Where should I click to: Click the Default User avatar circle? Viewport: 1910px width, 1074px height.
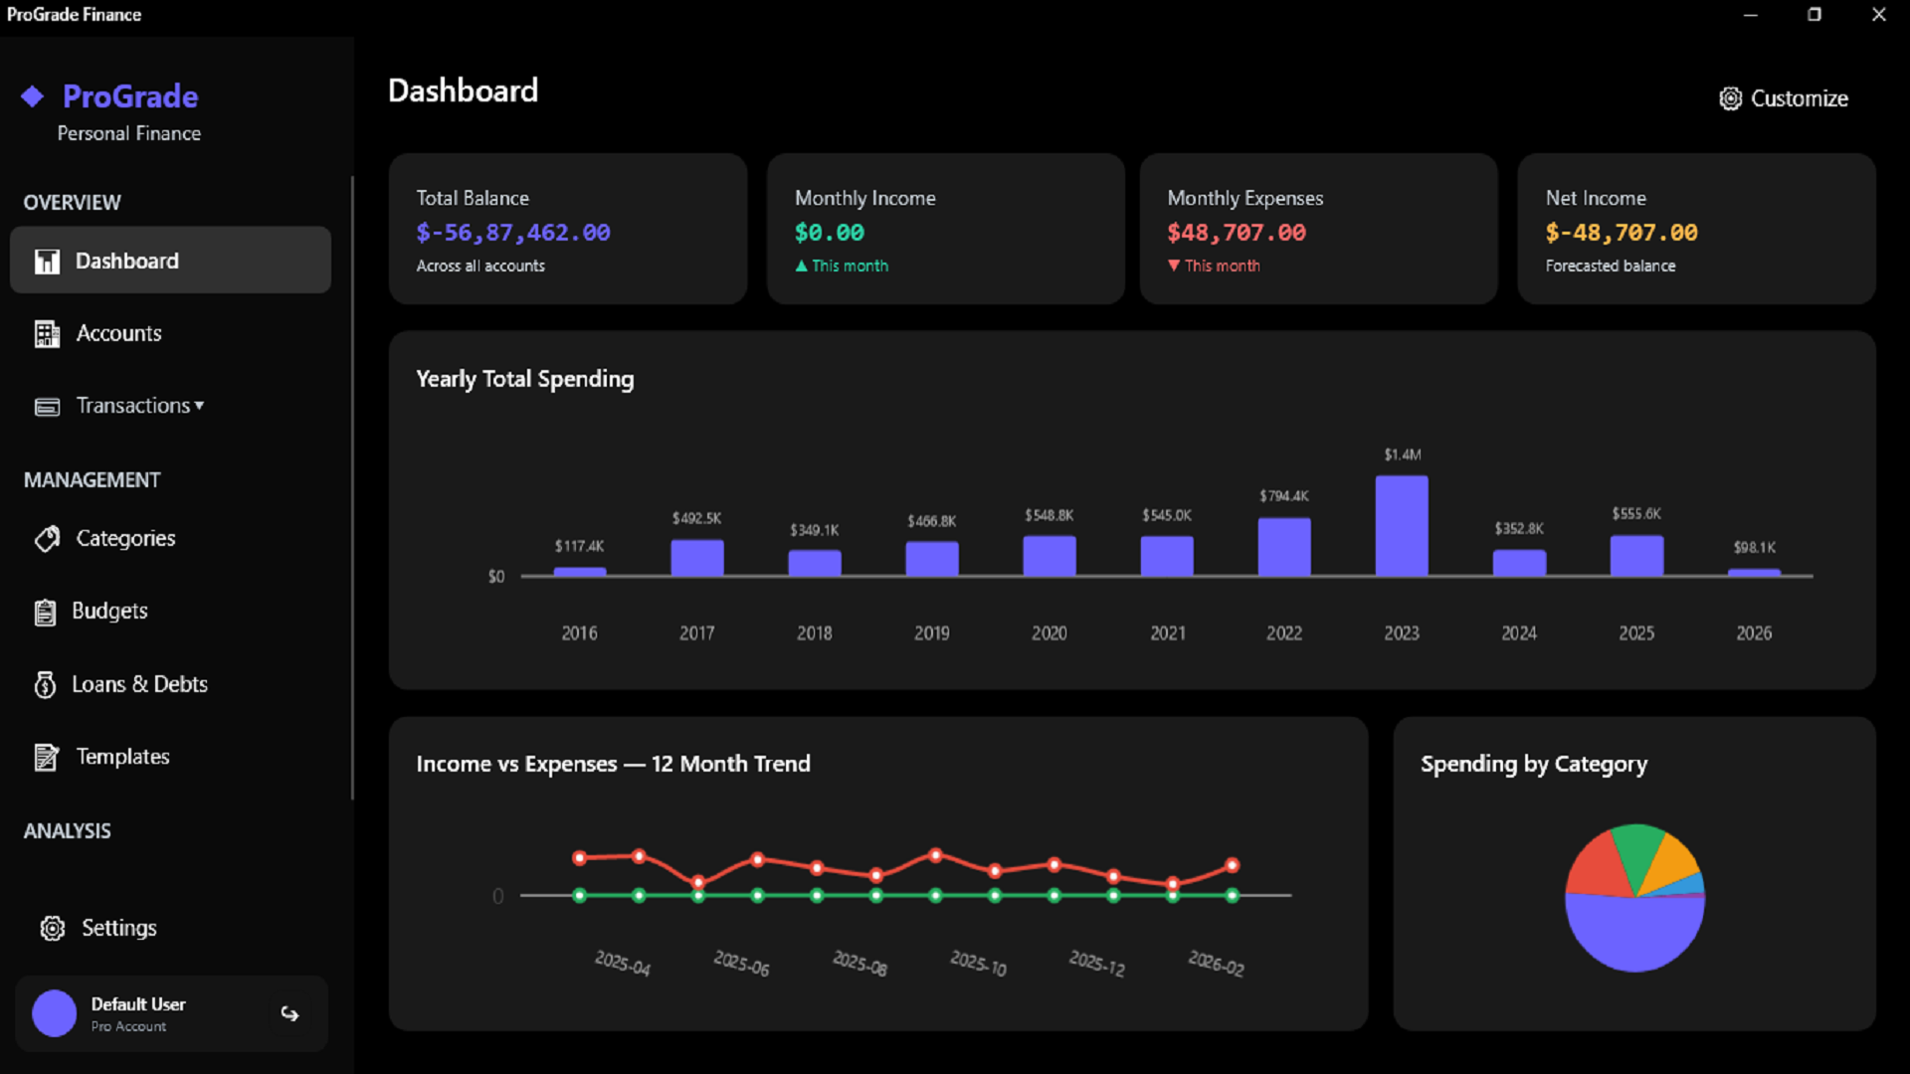click(55, 1013)
